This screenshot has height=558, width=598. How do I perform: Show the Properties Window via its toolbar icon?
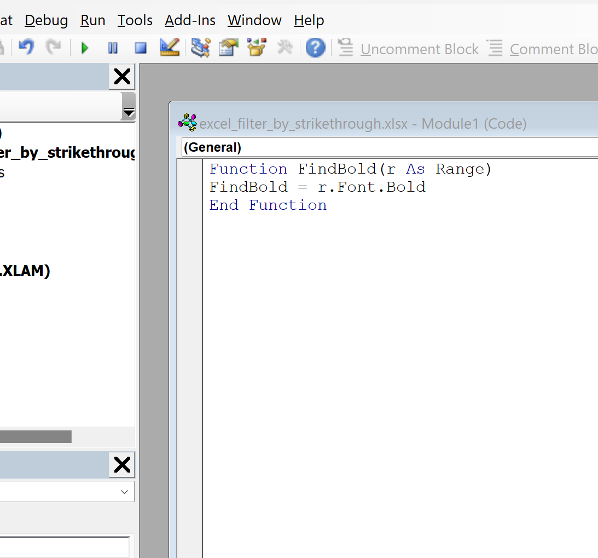point(228,48)
